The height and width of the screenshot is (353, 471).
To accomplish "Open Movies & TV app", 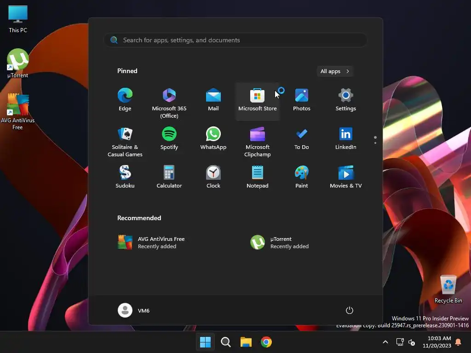I will point(346,177).
